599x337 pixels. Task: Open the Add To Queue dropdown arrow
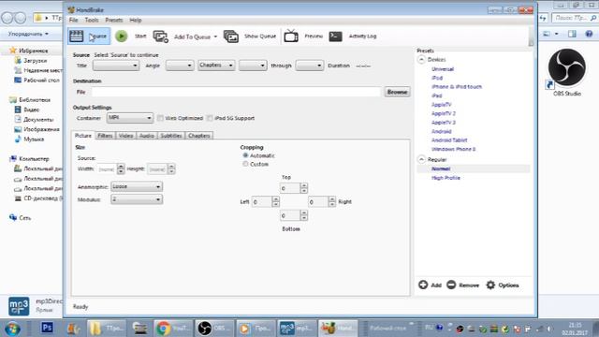[215, 37]
